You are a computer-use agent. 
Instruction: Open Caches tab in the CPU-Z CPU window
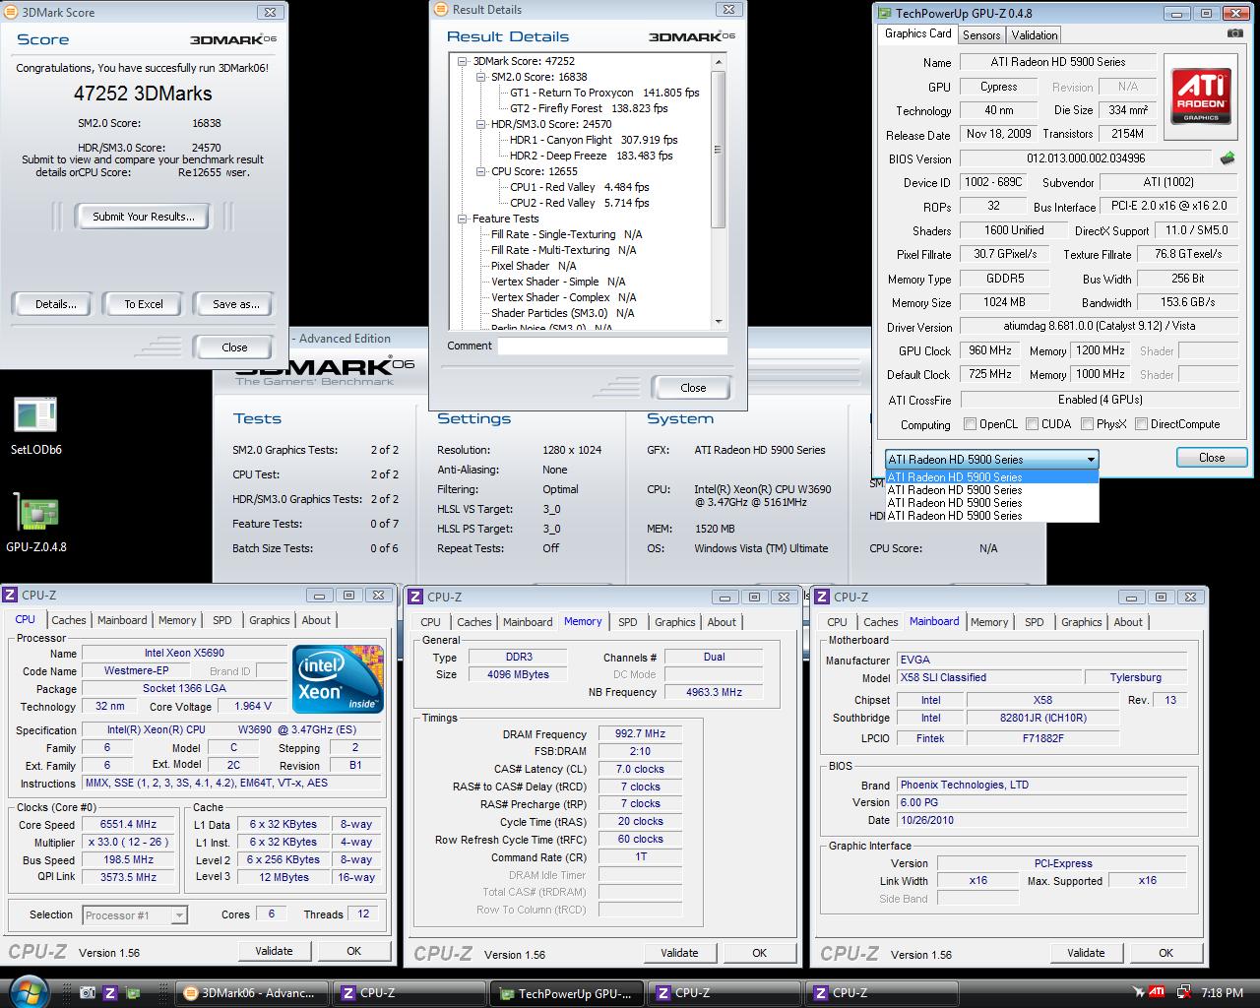coord(69,620)
